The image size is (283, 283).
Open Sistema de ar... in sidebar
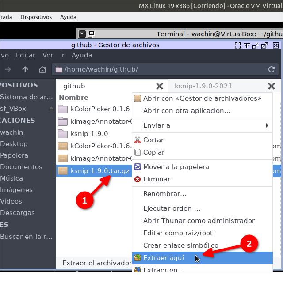pos(27,97)
